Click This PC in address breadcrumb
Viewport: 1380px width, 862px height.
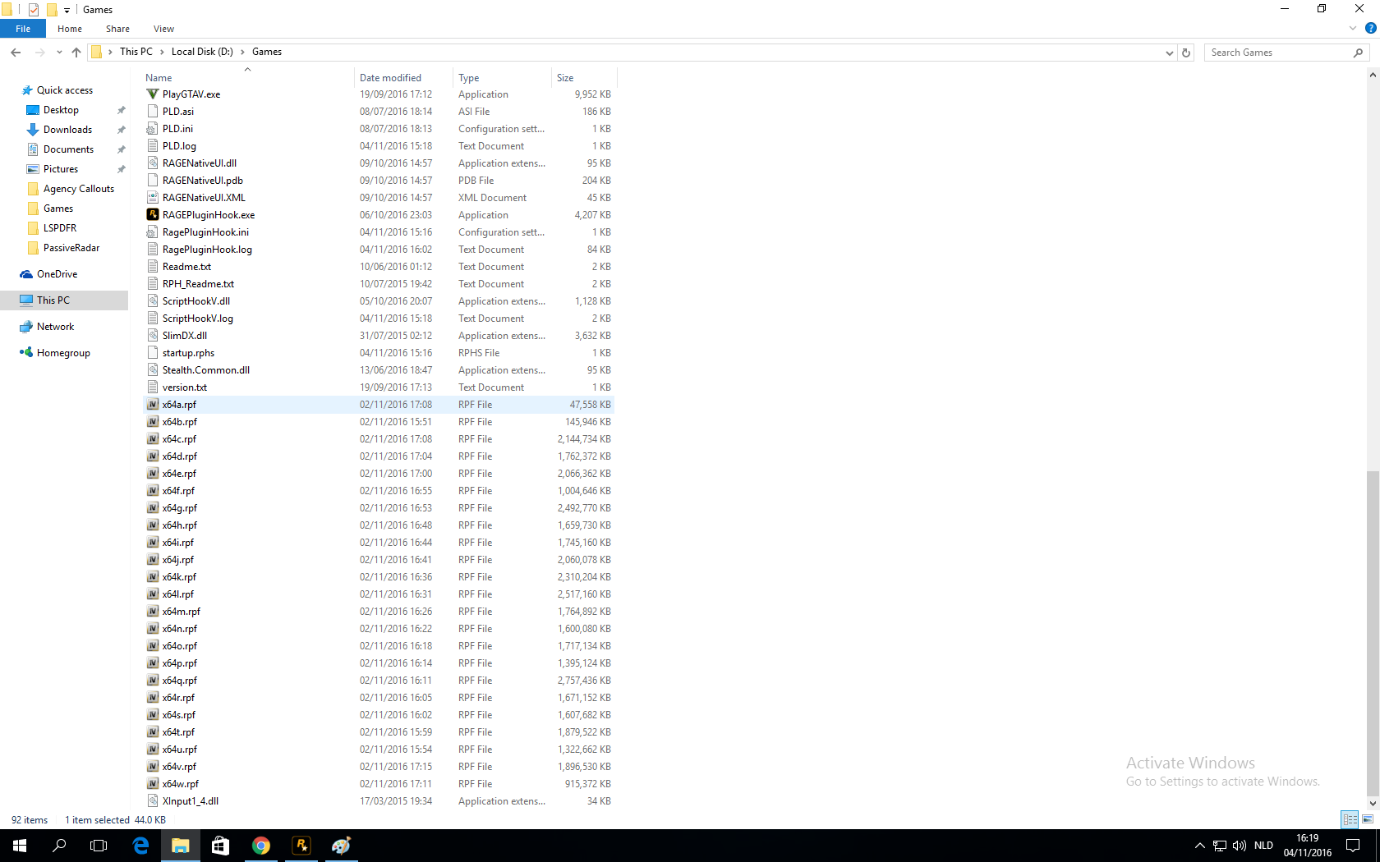(136, 52)
